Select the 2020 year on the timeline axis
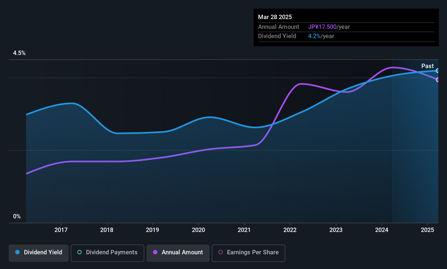Image resolution: width=447 pixels, height=269 pixels. pyautogui.click(x=198, y=230)
